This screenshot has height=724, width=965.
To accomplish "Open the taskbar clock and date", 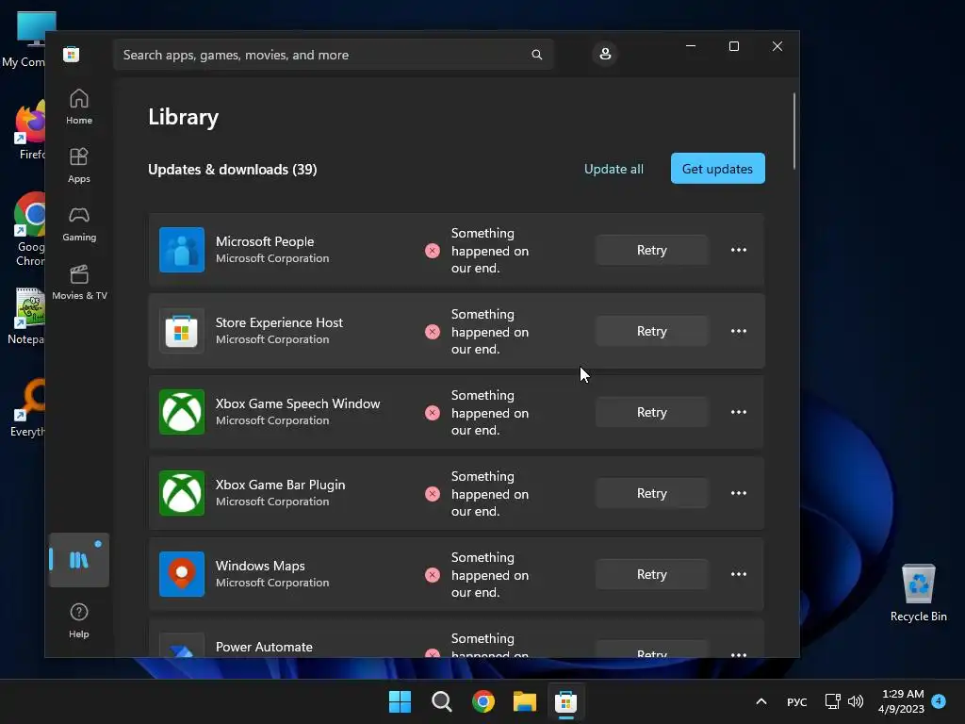I will click(902, 701).
